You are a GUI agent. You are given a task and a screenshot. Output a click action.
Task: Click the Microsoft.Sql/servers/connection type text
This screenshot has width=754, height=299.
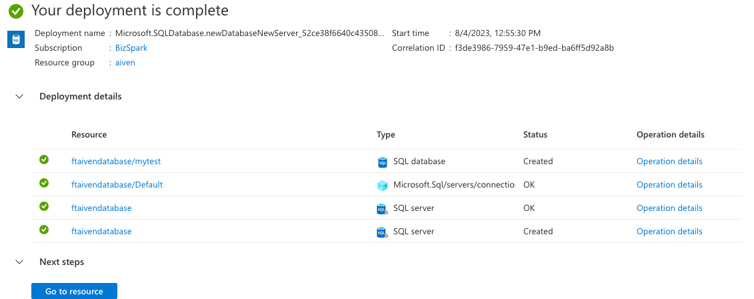point(454,184)
